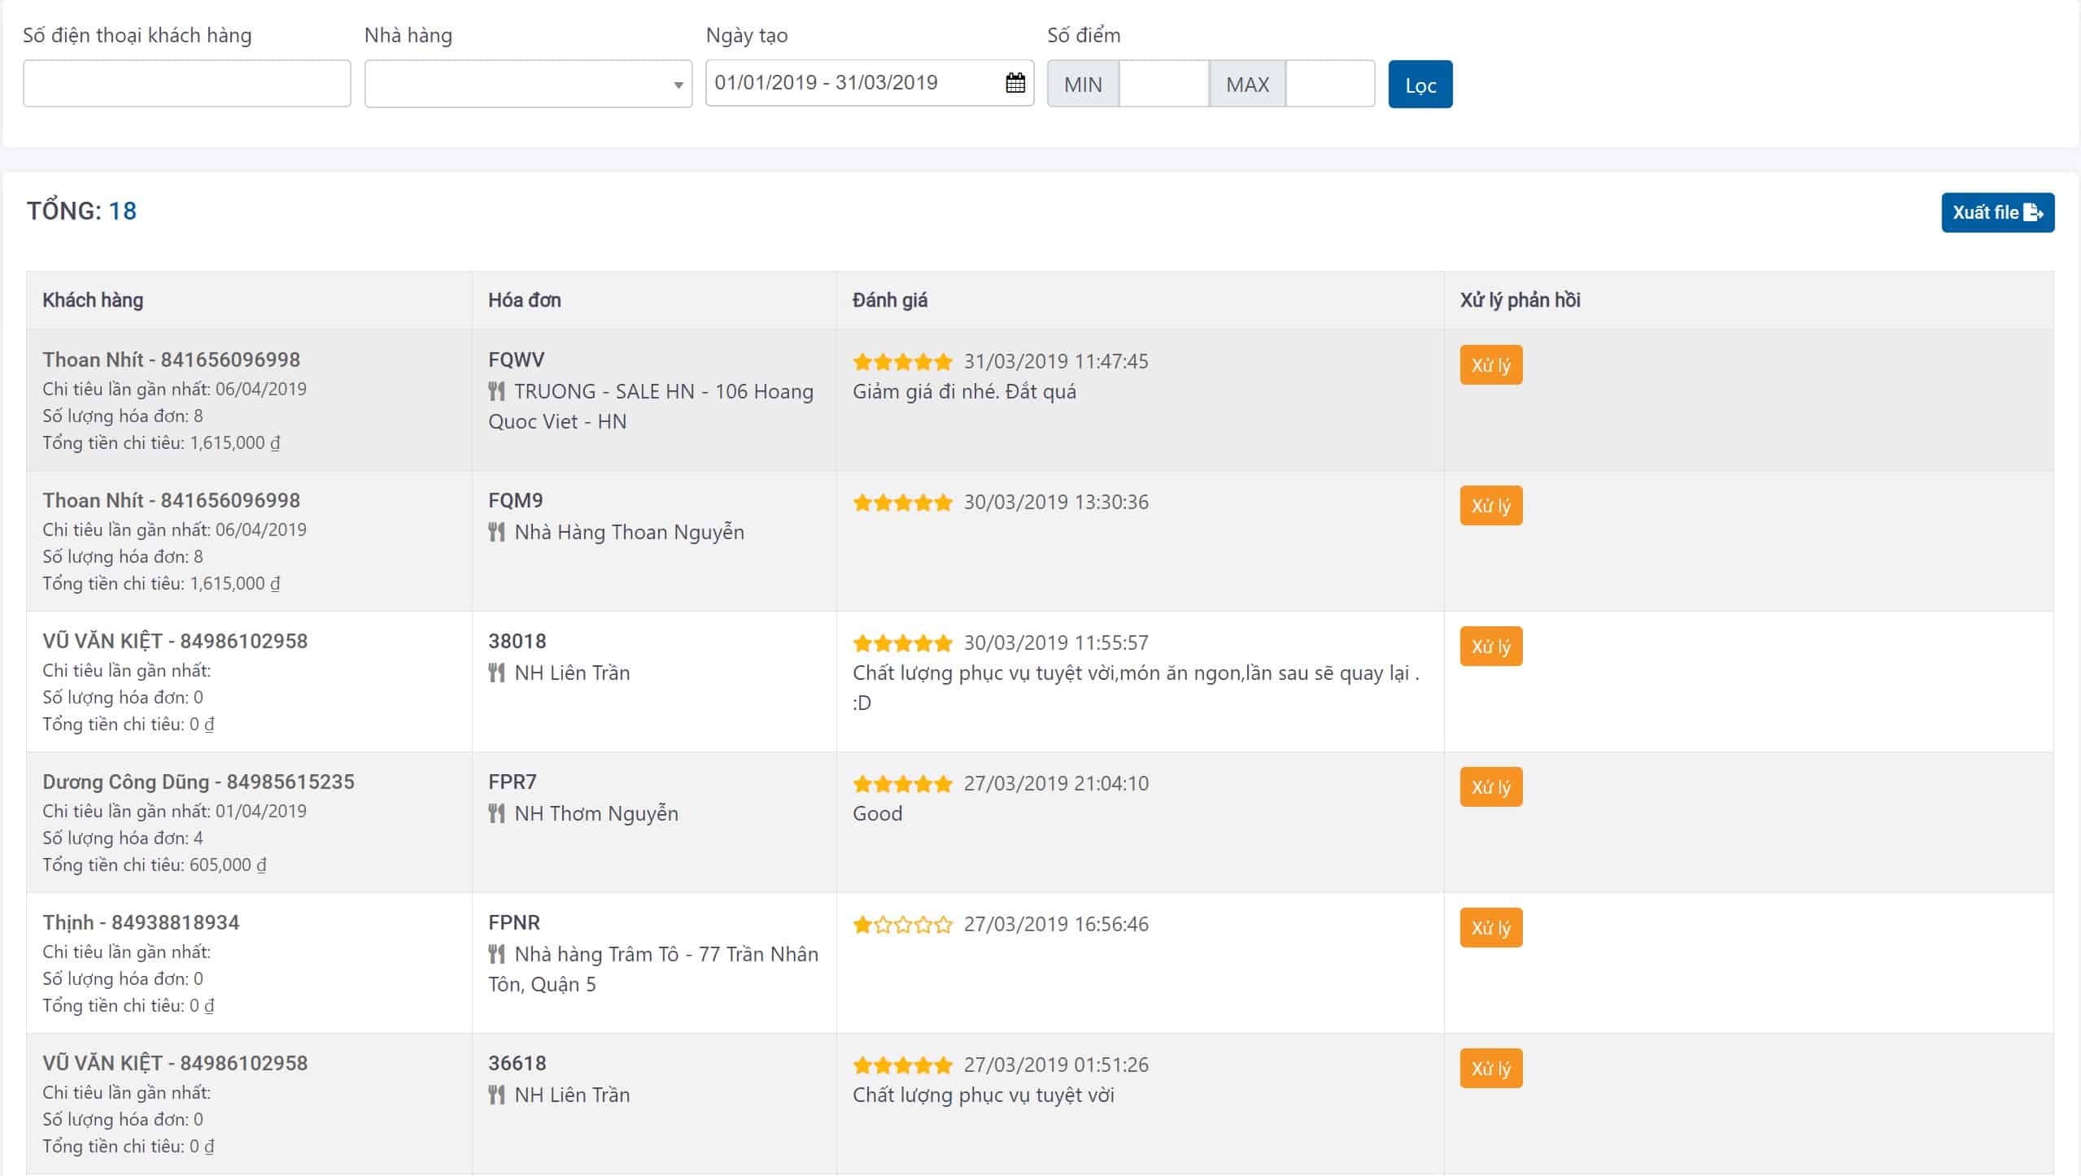
Task: Focus the MAX score input
Action: click(x=1330, y=84)
